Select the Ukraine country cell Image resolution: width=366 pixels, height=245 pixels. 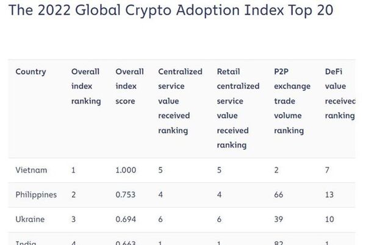tap(31, 218)
